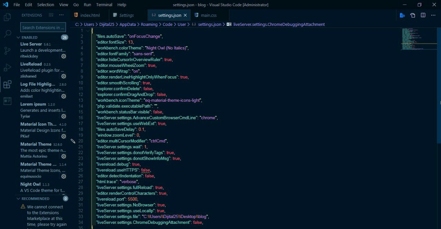
Task: Open the Explorer view in activity bar
Action: (7, 17)
